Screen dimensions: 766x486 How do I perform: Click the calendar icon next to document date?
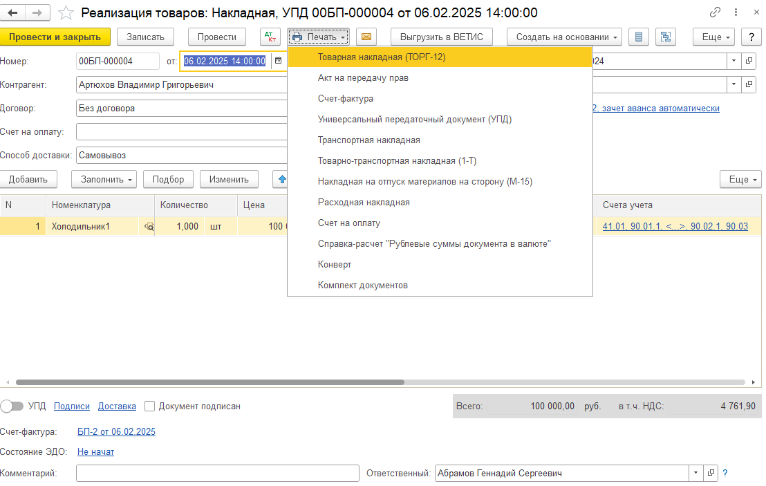[x=278, y=61]
